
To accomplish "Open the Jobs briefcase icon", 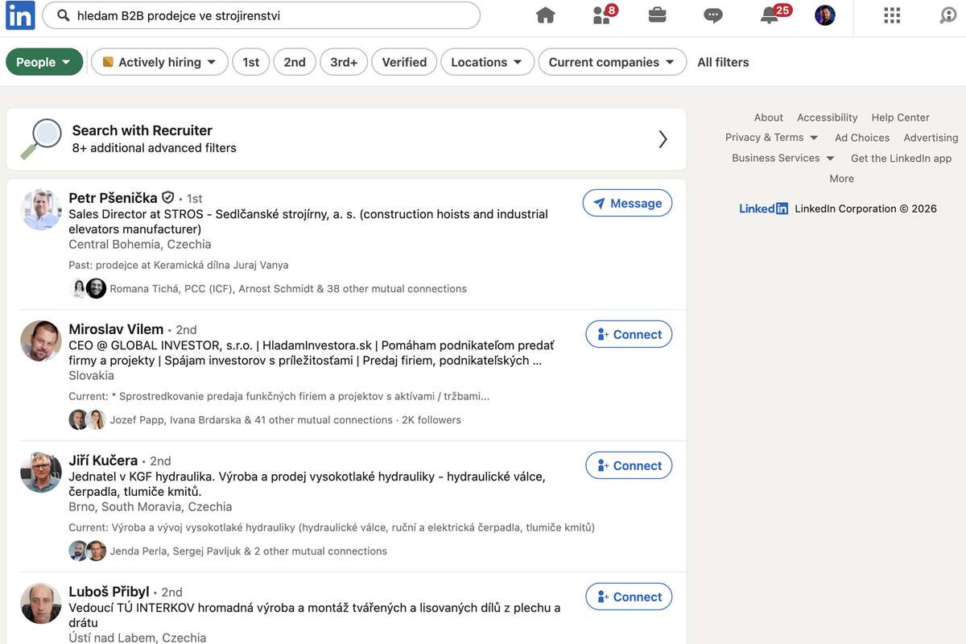I will click(x=657, y=15).
